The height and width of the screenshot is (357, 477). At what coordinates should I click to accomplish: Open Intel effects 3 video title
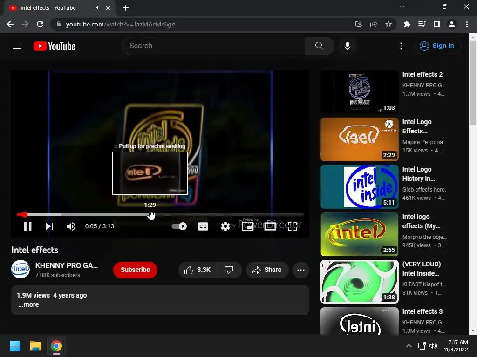[x=422, y=311]
